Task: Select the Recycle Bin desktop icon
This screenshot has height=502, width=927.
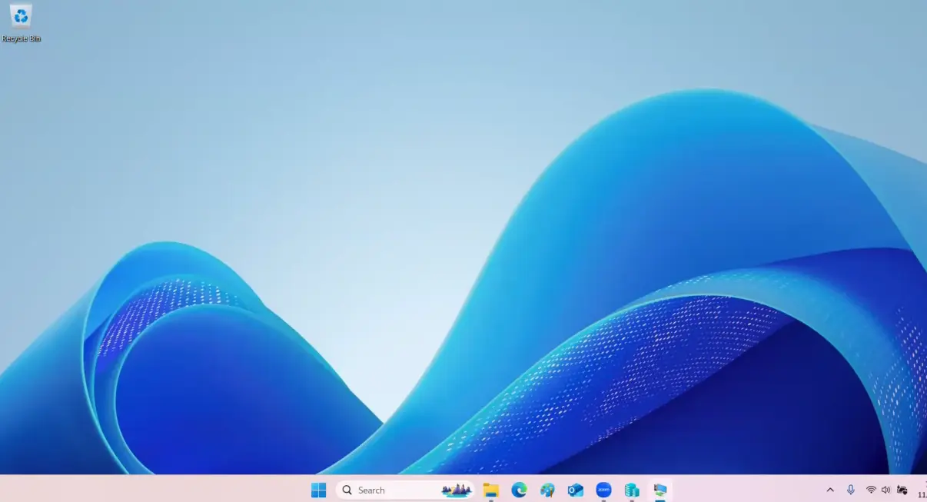Action: click(x=21, y=17)
